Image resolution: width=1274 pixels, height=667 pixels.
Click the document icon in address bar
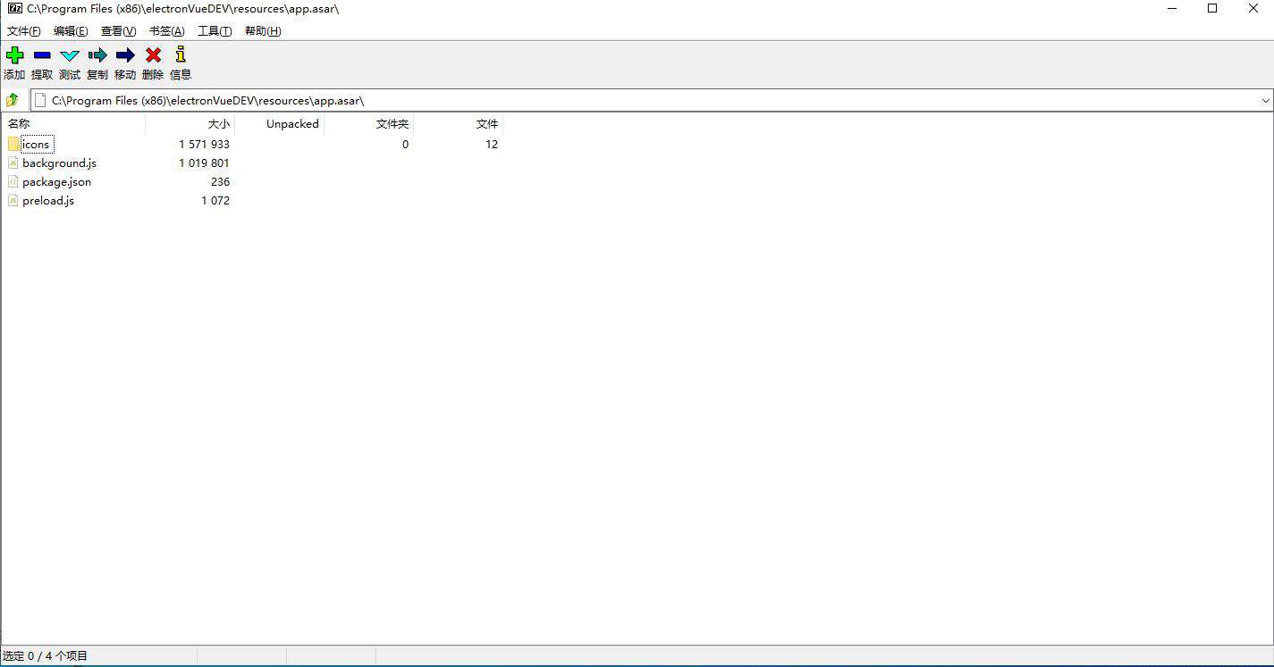tap(40, 100)
